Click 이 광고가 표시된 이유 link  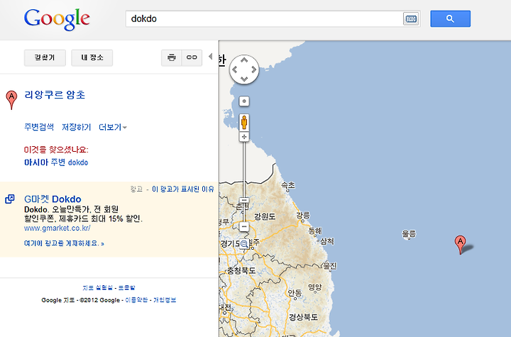coord(183,189)
